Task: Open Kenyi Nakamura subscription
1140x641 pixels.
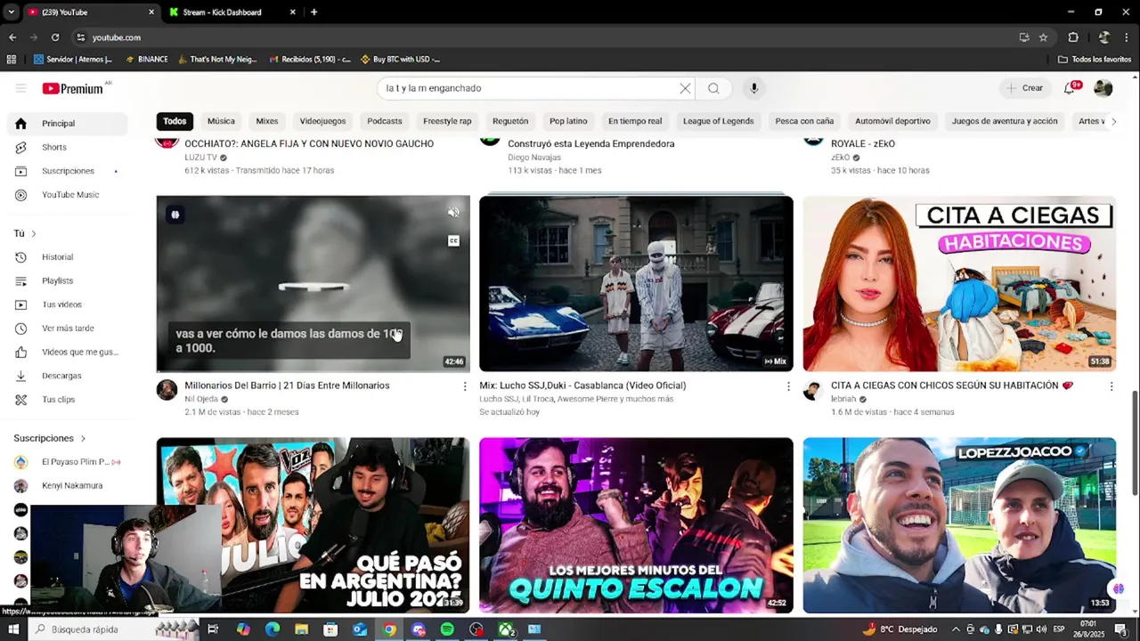Action: click(x=68, y=485)
